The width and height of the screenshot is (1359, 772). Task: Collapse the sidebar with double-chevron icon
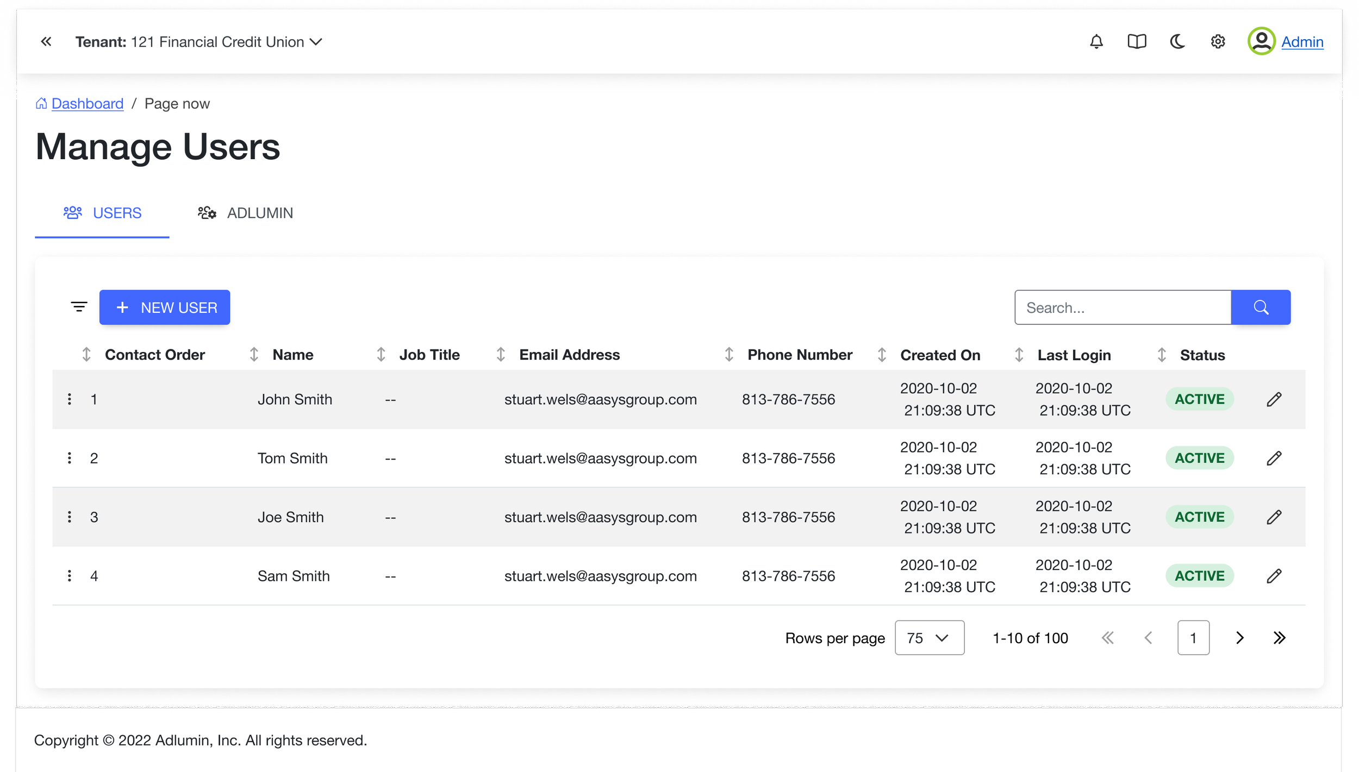click(46, 41)
